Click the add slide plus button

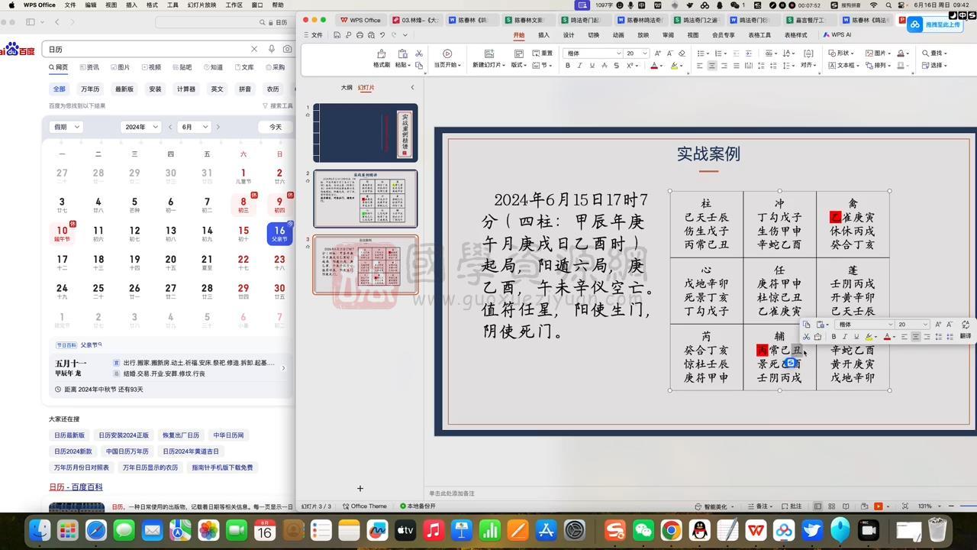(x=360, y=489)
